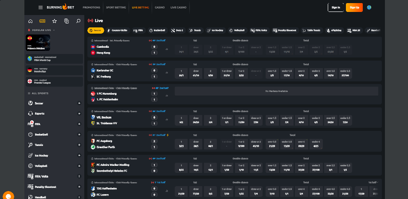Click the globe language icon
Image resolution: width=408 pixels, height=199 pixels.
click(369, 8)
